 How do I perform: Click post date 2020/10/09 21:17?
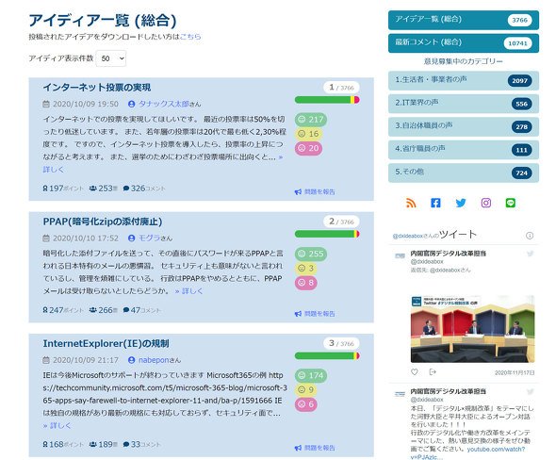(86, 360)
